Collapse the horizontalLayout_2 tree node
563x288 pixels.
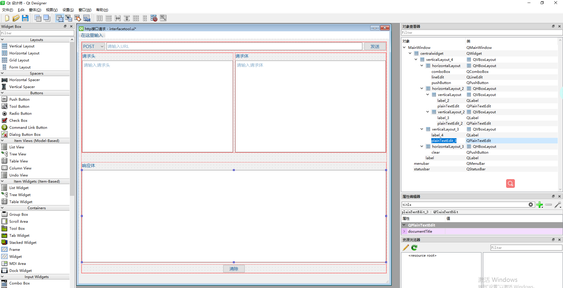[422, 88]
